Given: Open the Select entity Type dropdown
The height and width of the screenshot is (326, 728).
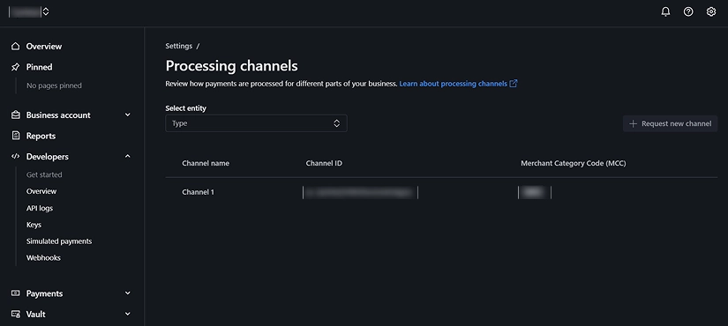Looking at the screenshot, I should (x=256, y=123).
